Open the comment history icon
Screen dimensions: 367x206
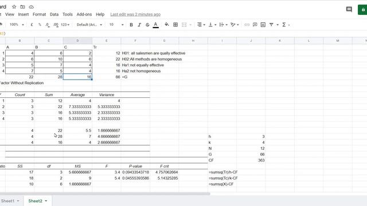point(349,9)
